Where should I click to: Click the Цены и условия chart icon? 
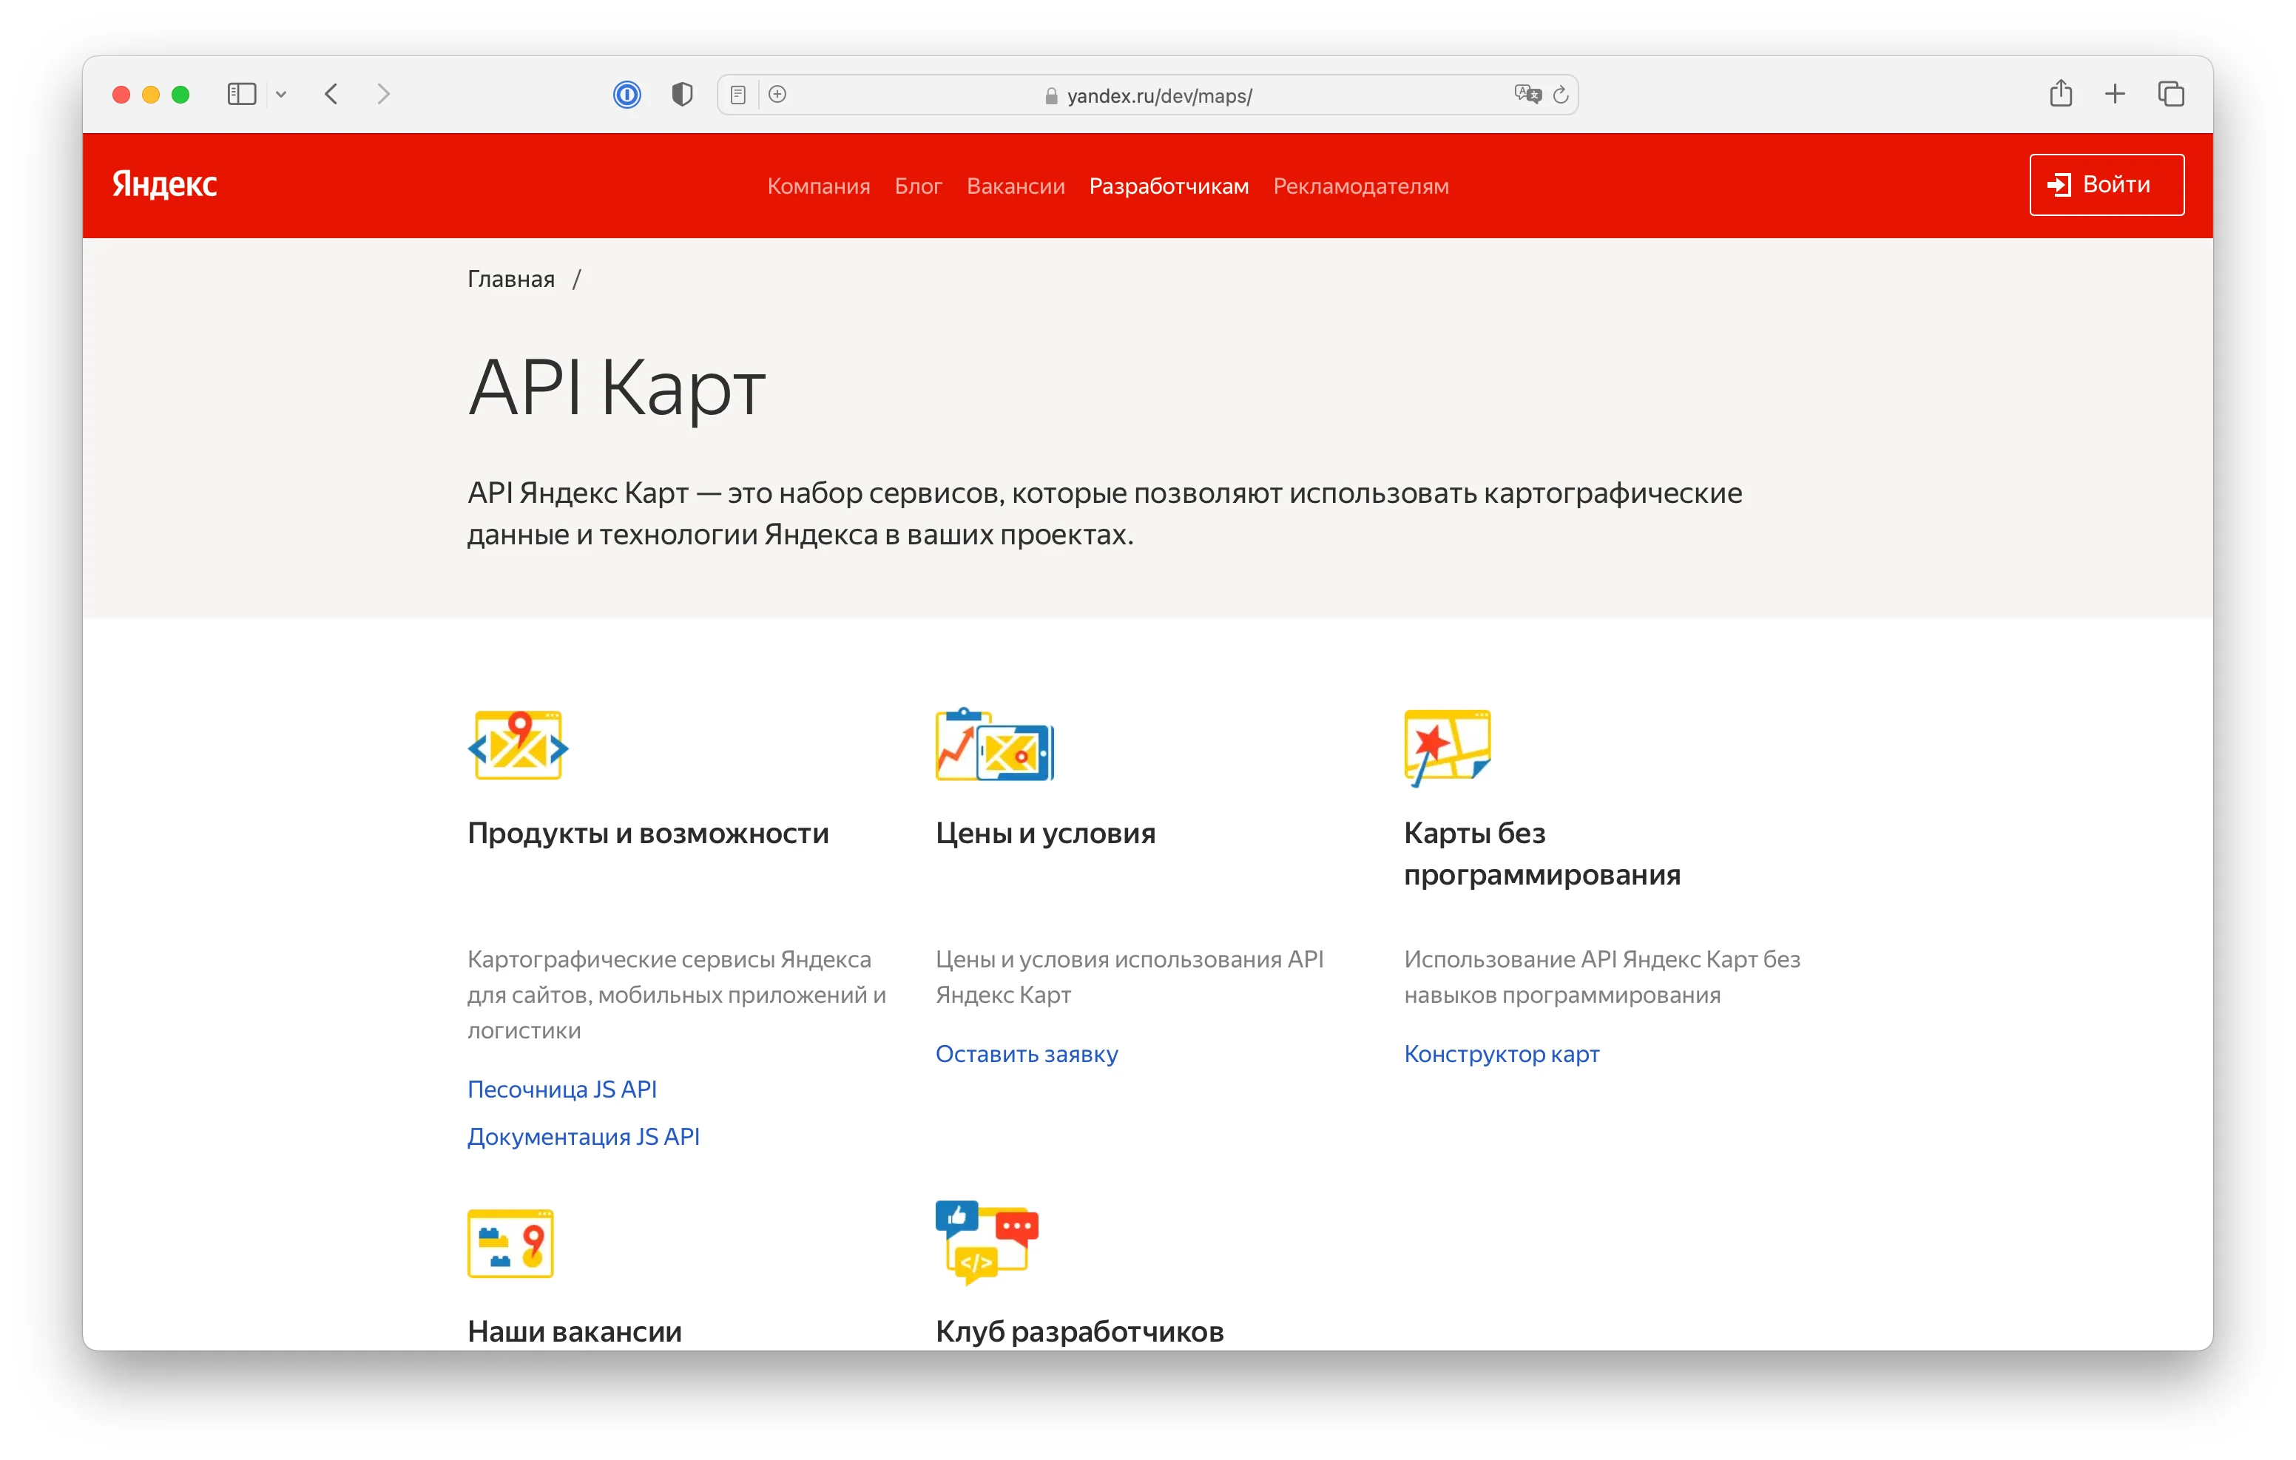point(994,746)
